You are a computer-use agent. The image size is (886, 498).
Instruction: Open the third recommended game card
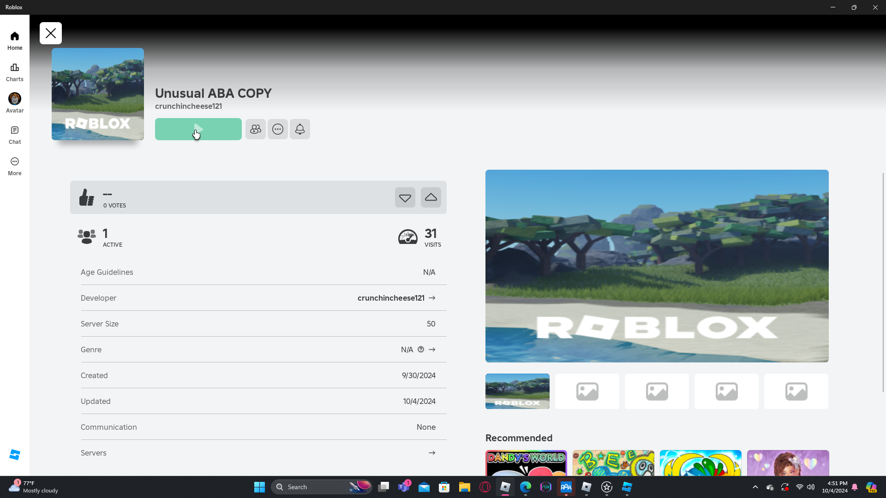click(x=700, y=463)
